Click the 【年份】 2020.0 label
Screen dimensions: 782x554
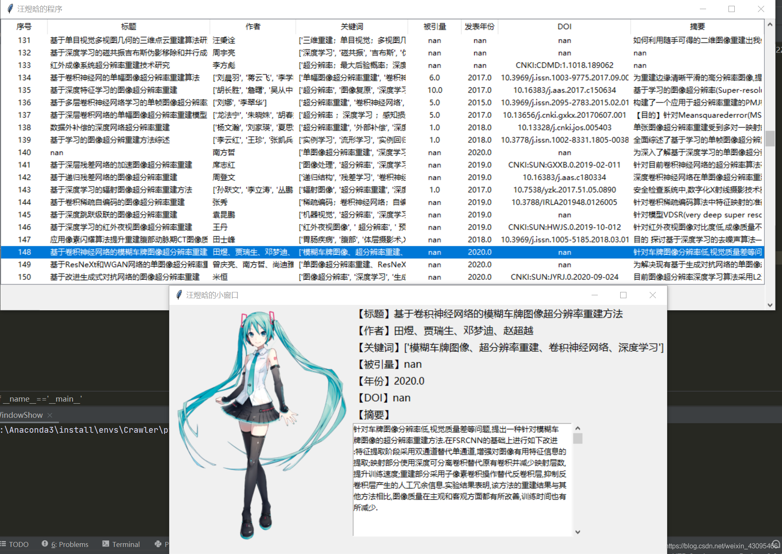[x=390, y=381]
